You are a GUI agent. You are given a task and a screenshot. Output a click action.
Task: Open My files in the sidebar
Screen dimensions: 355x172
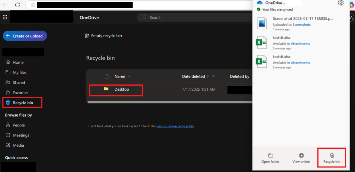pyautogui.click(x=16, y=73)
